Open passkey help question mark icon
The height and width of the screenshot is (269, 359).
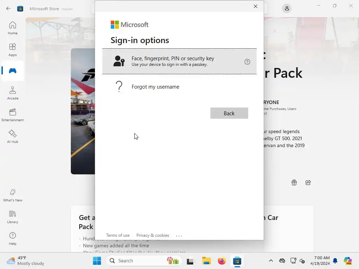point(247,62)
